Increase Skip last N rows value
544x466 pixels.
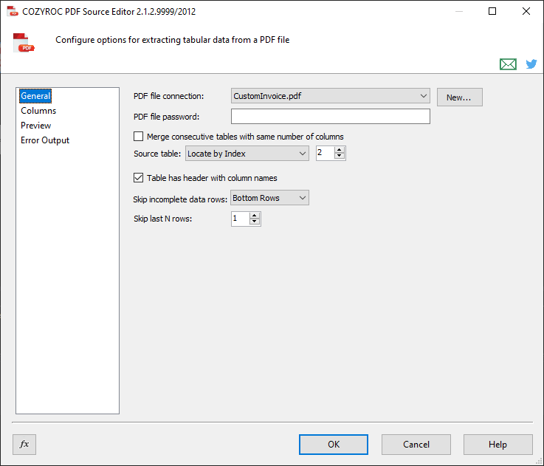[x=255, y=215]
